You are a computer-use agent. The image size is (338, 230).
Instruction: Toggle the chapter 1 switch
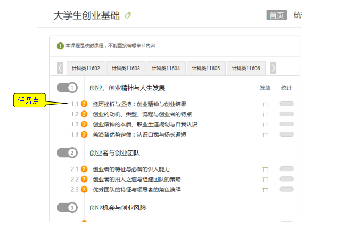(68, 87)
